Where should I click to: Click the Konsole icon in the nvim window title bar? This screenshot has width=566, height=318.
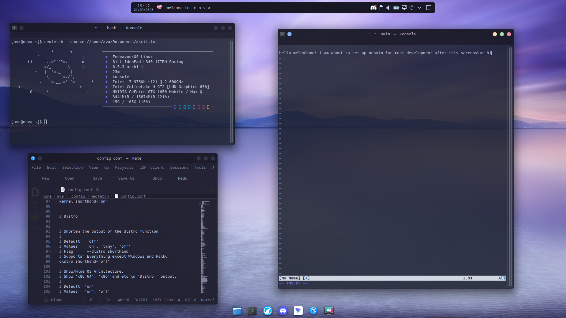tap(282, 34)
